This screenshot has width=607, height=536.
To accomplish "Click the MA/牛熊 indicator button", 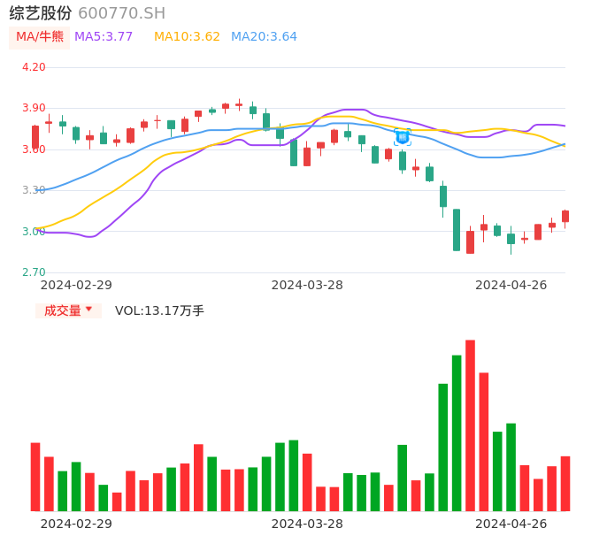I will pos(40,37).
